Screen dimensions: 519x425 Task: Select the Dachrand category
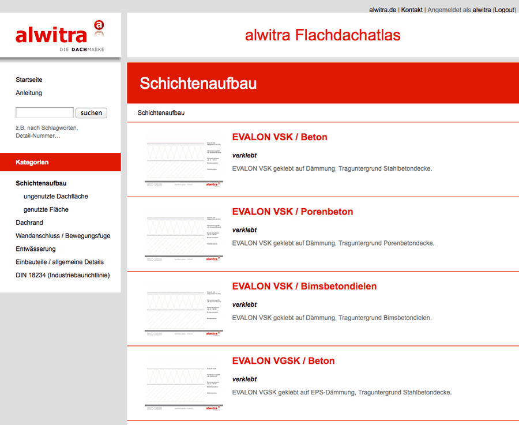[29, 223]
